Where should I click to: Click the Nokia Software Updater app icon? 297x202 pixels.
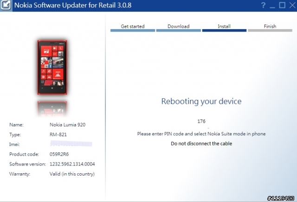[x=6, y=5]
